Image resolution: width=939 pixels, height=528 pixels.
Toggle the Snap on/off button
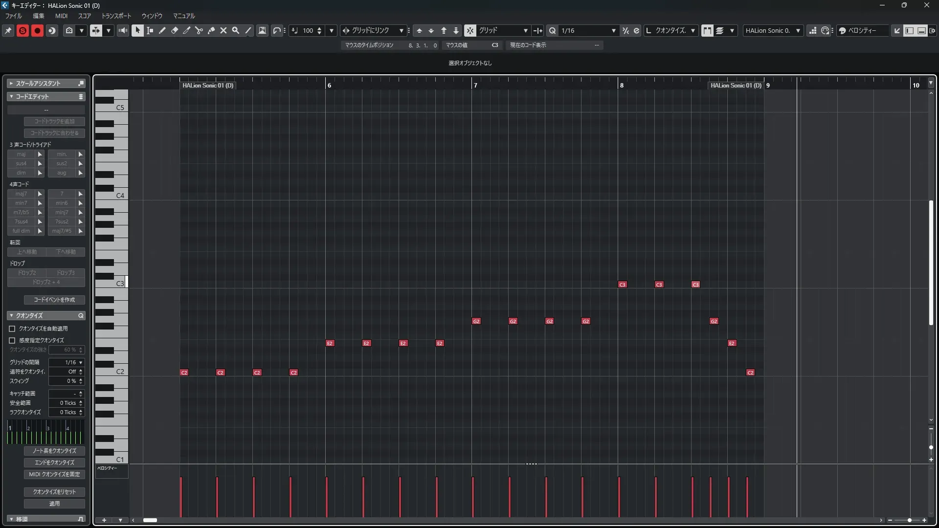(x=469, y=30)
